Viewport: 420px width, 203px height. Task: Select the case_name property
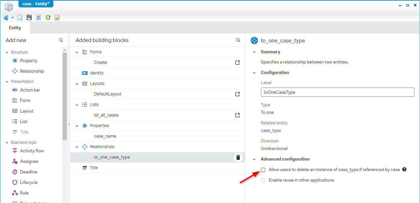(x=157, y=136)
